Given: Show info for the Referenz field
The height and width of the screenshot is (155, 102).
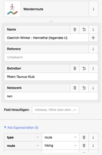Looking at the screenshot, I should [93, 49].
